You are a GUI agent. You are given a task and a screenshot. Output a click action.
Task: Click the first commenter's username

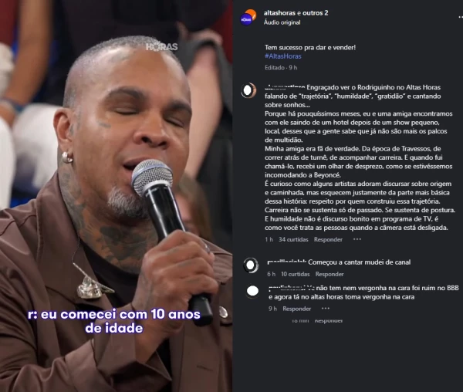tap(285, 87)
